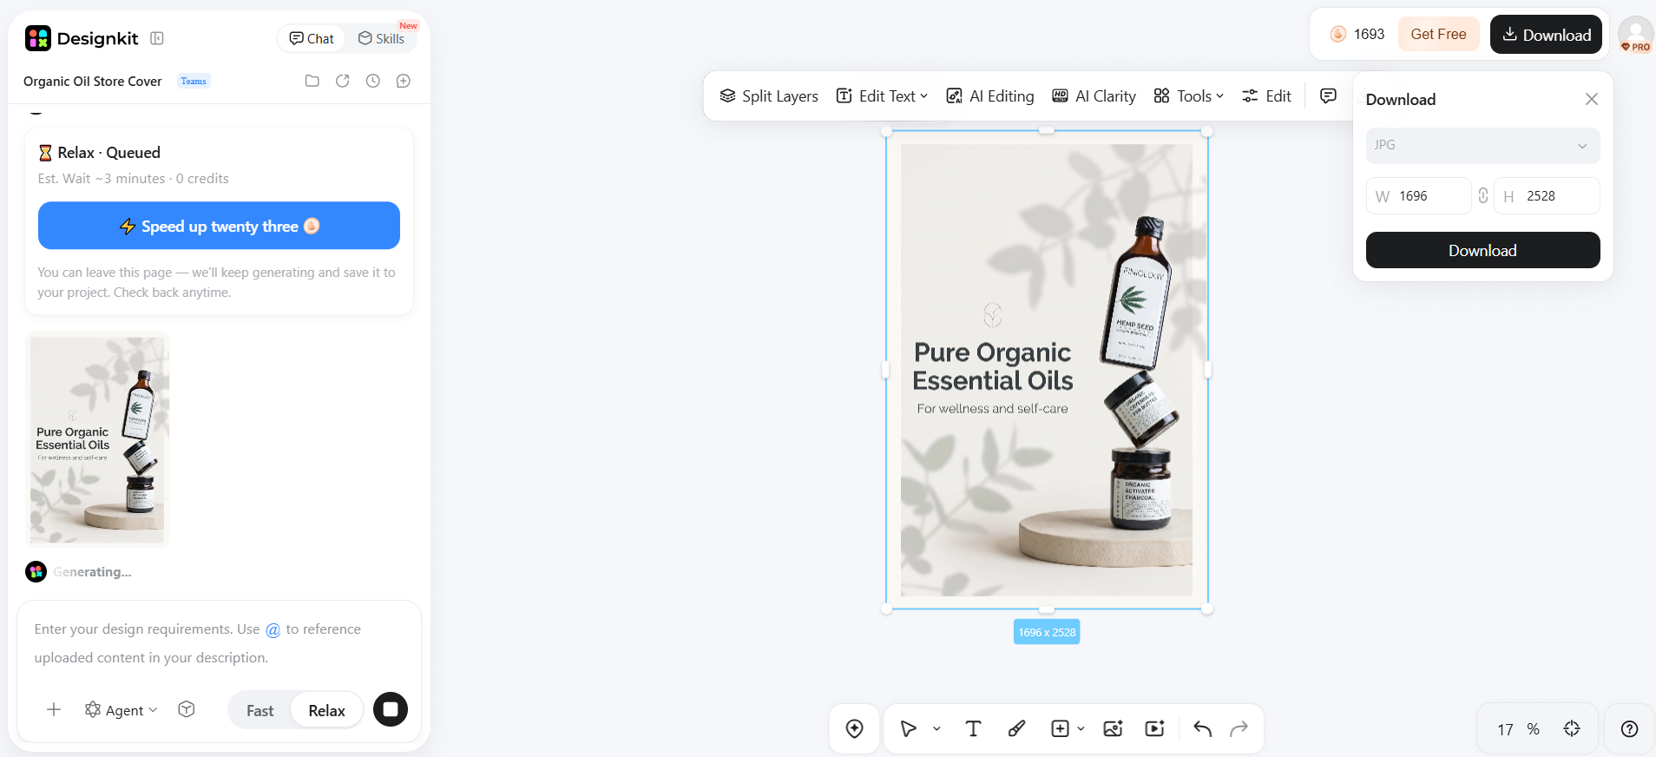1656x757 pixels.
Task: Click the Download button in the download panel
Action: click(x=1482, y=250)
